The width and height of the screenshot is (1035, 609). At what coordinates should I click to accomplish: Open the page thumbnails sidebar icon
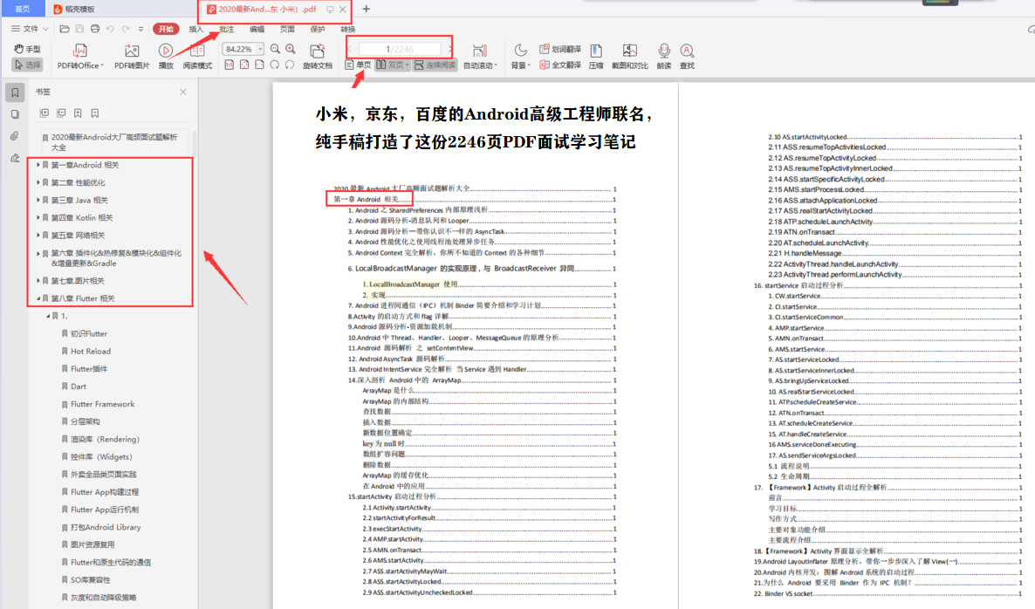point(15,115)
